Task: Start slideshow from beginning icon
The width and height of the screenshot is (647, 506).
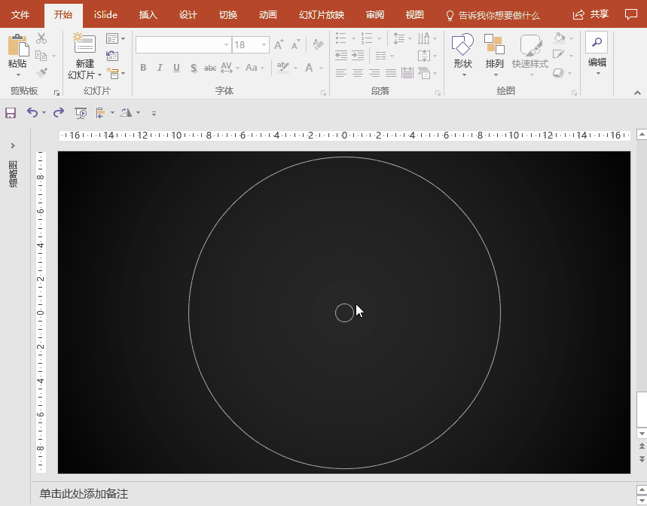Action: (81, 112)
